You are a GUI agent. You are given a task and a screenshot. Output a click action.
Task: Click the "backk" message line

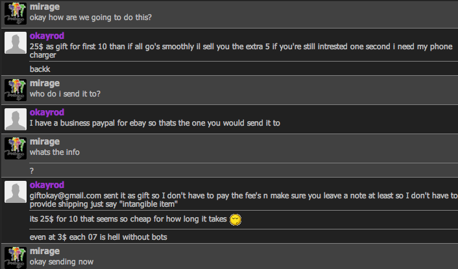pos(40,68)
